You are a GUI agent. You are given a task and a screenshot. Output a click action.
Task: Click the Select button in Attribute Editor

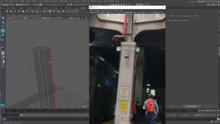pyautogui.click(x=174, y=106)
